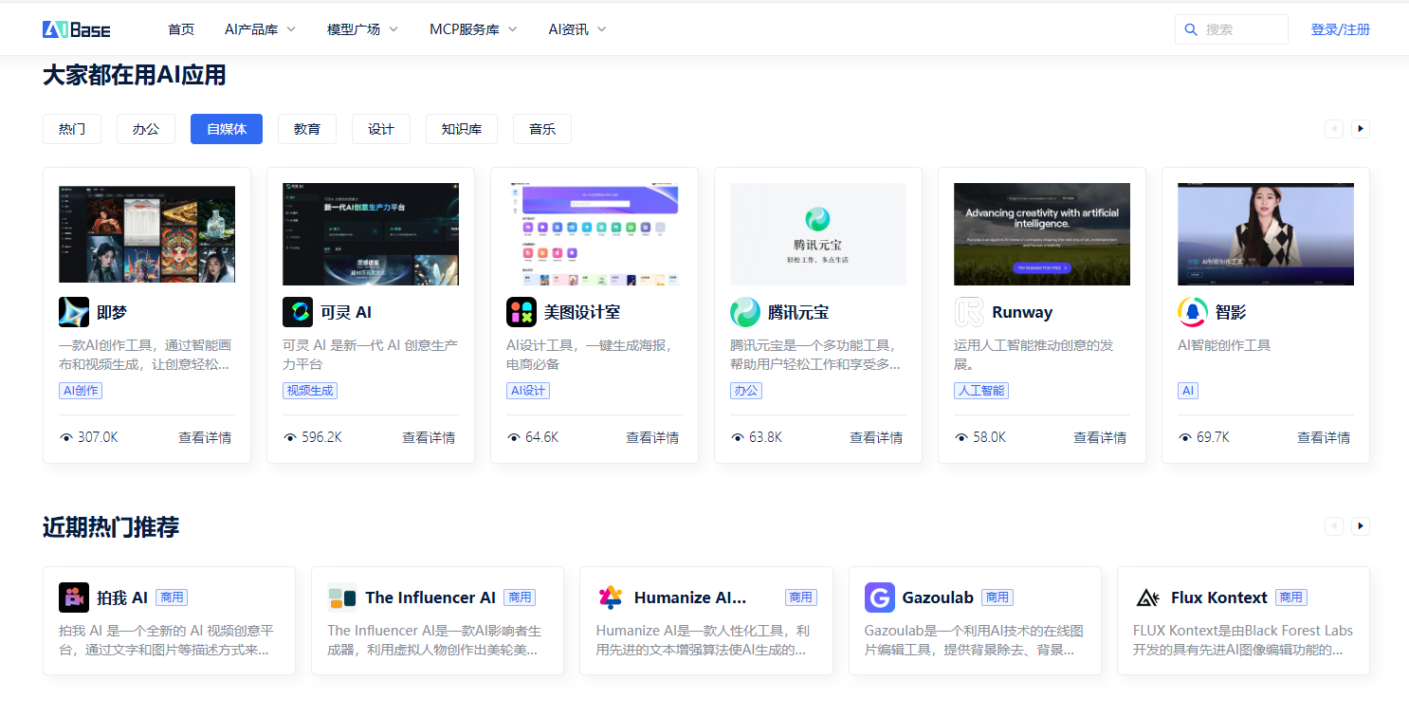Open the 即梦 preview thumbnail
This screenshot has height=717, width=1409.
[147, 234]
